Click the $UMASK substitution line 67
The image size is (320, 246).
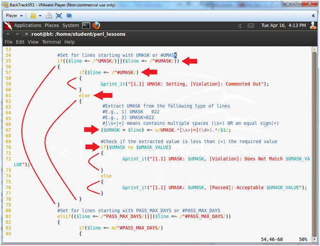coord(166,130)
